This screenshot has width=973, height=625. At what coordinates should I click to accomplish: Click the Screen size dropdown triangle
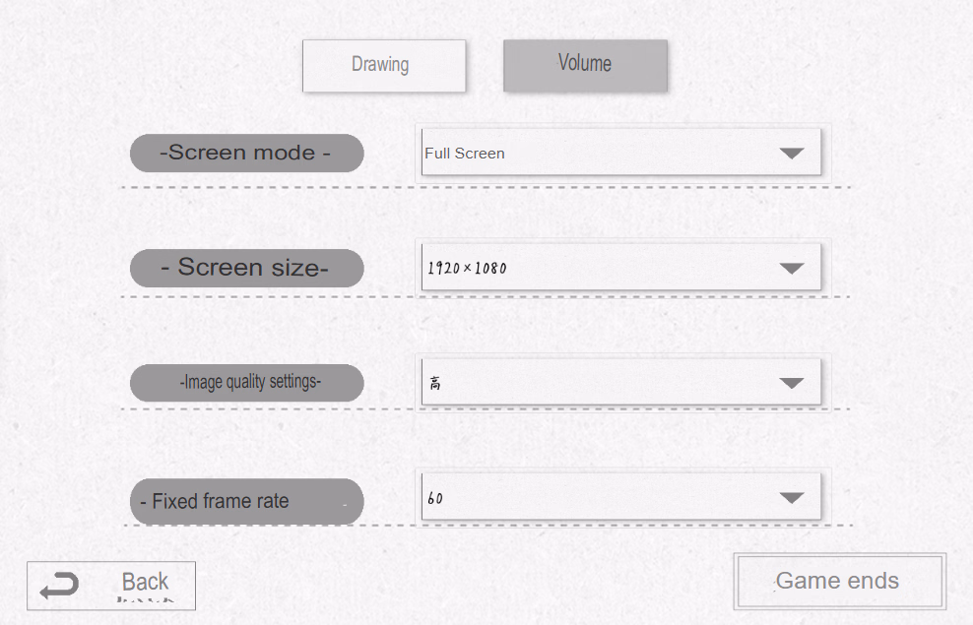792,268
